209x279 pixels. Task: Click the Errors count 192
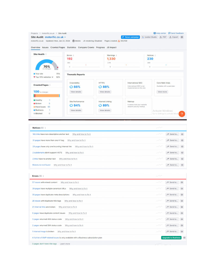pos(70,59)
